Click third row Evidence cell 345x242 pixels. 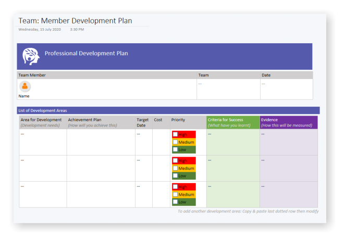pyautogui.click(x=289, y=195)
